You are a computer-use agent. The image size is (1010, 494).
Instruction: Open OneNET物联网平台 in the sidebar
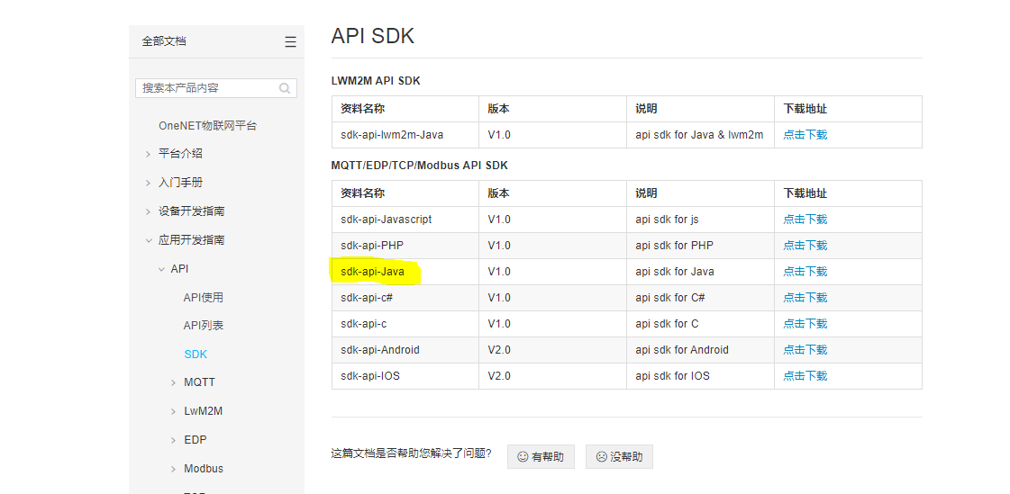[x=207, y=125]
